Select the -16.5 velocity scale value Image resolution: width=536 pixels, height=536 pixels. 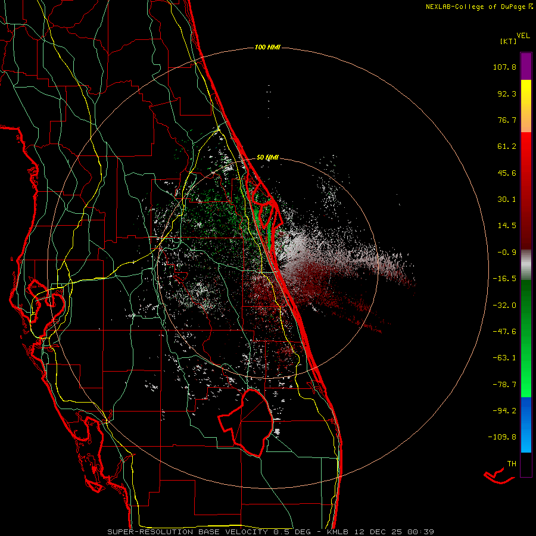[504, 279]
